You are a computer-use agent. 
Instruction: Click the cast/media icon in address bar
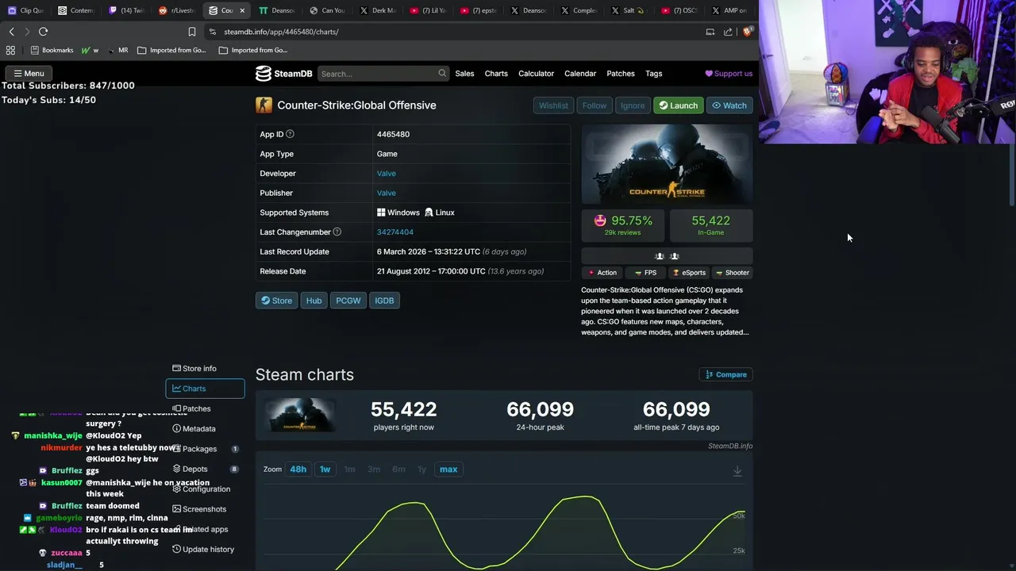click(x=710, y=32)
